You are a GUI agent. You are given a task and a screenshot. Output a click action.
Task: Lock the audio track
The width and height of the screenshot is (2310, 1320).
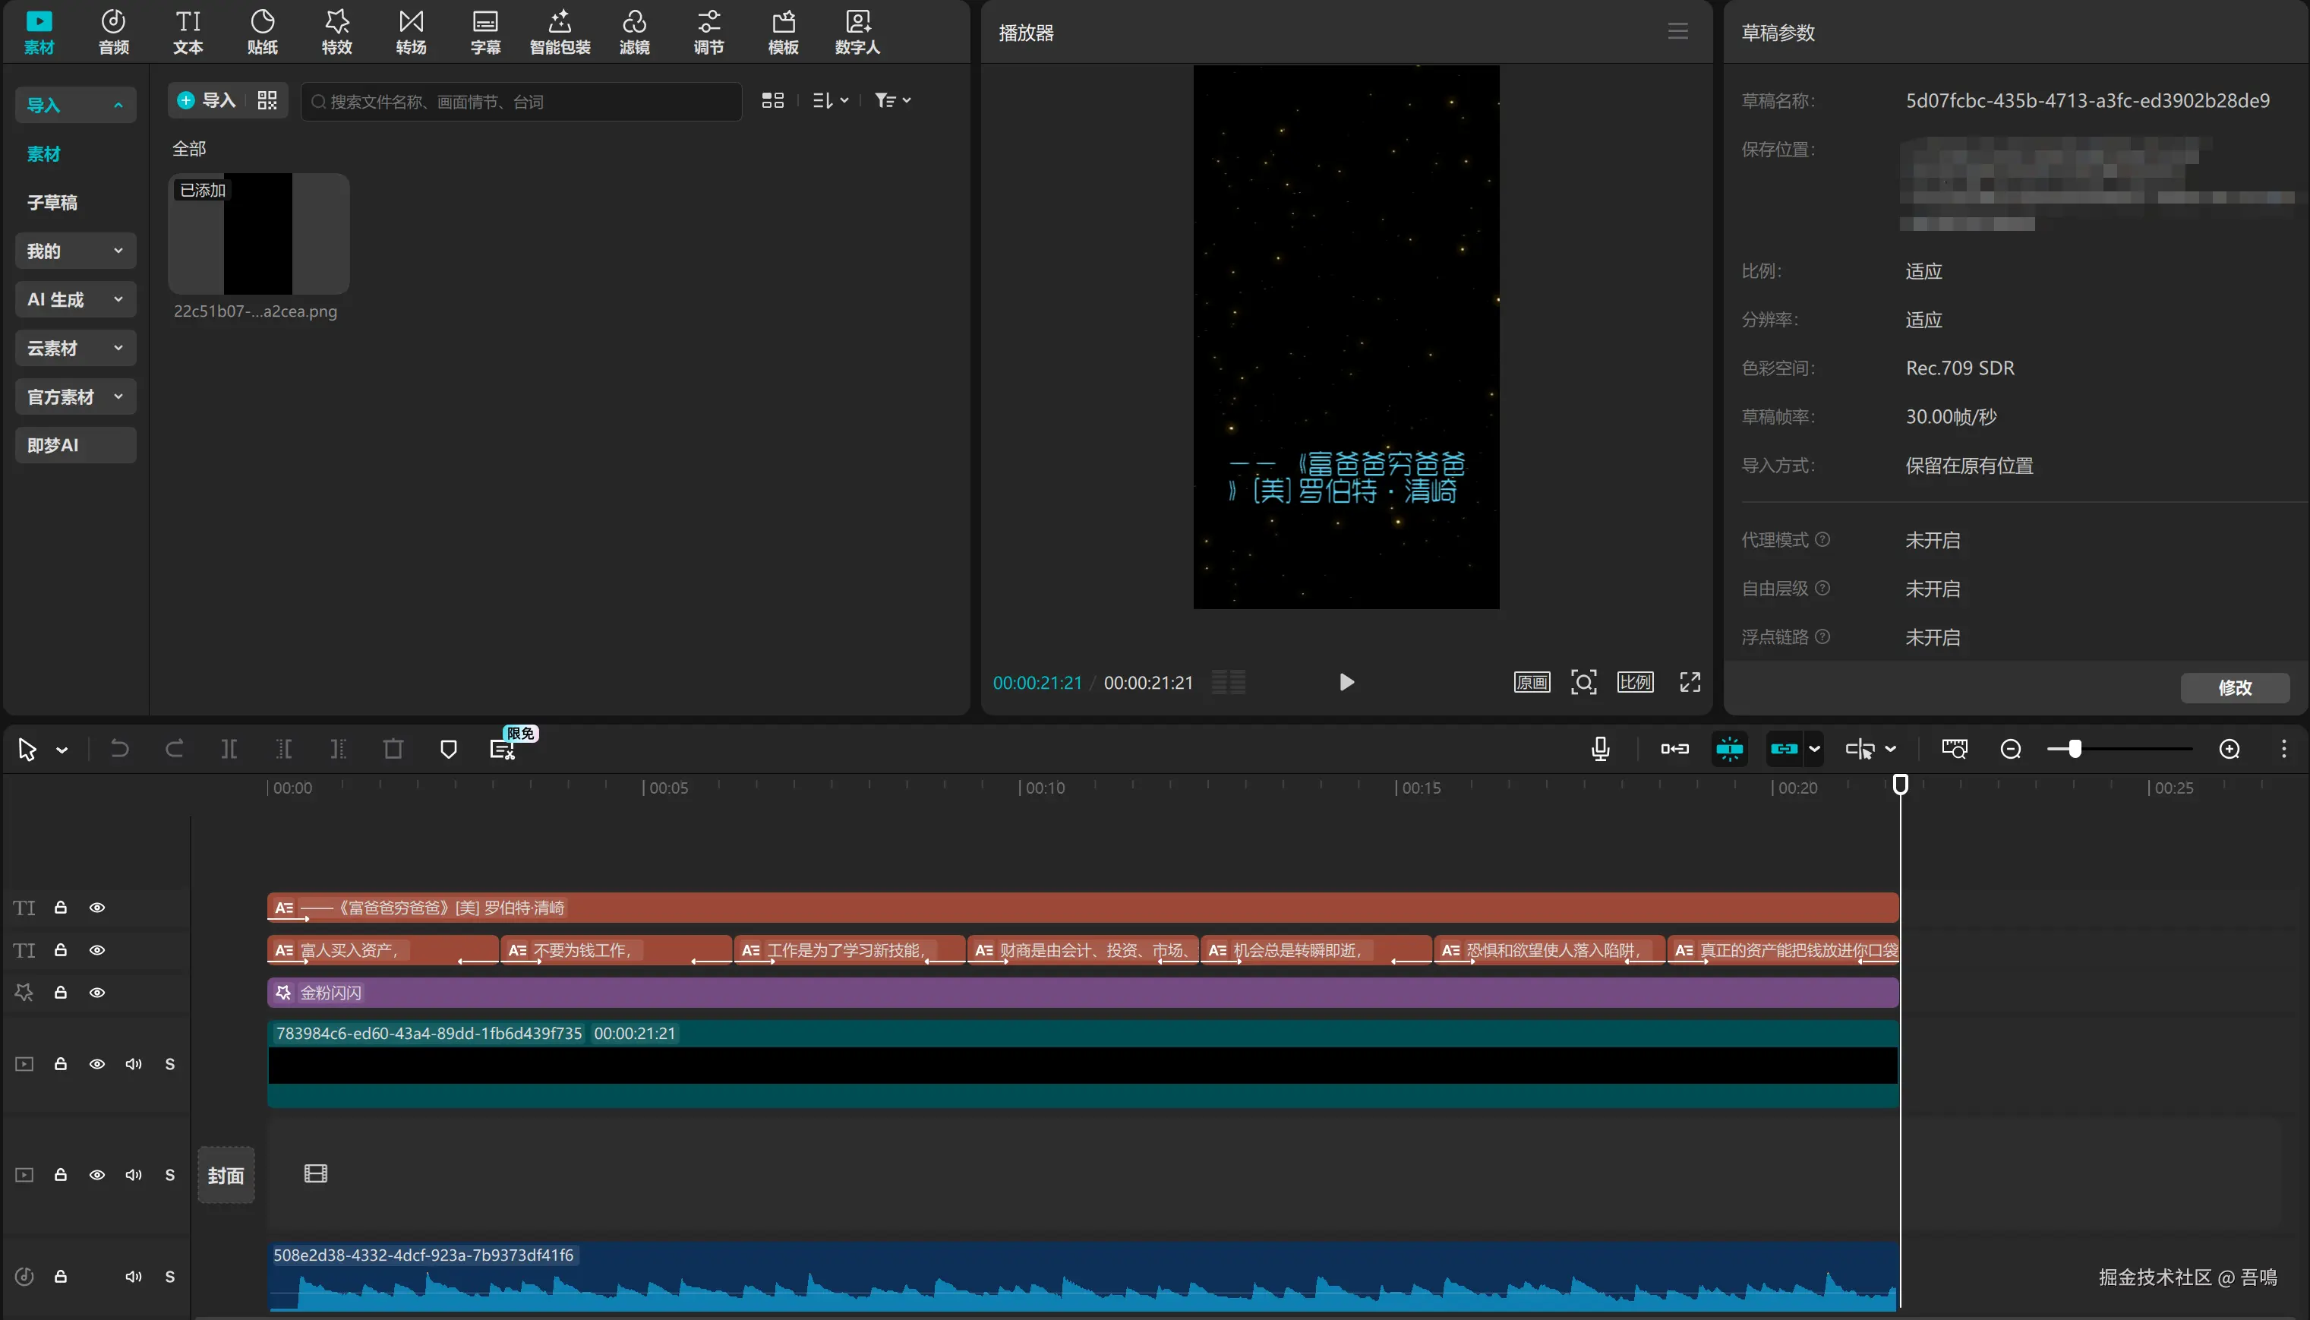[61, 1277]
